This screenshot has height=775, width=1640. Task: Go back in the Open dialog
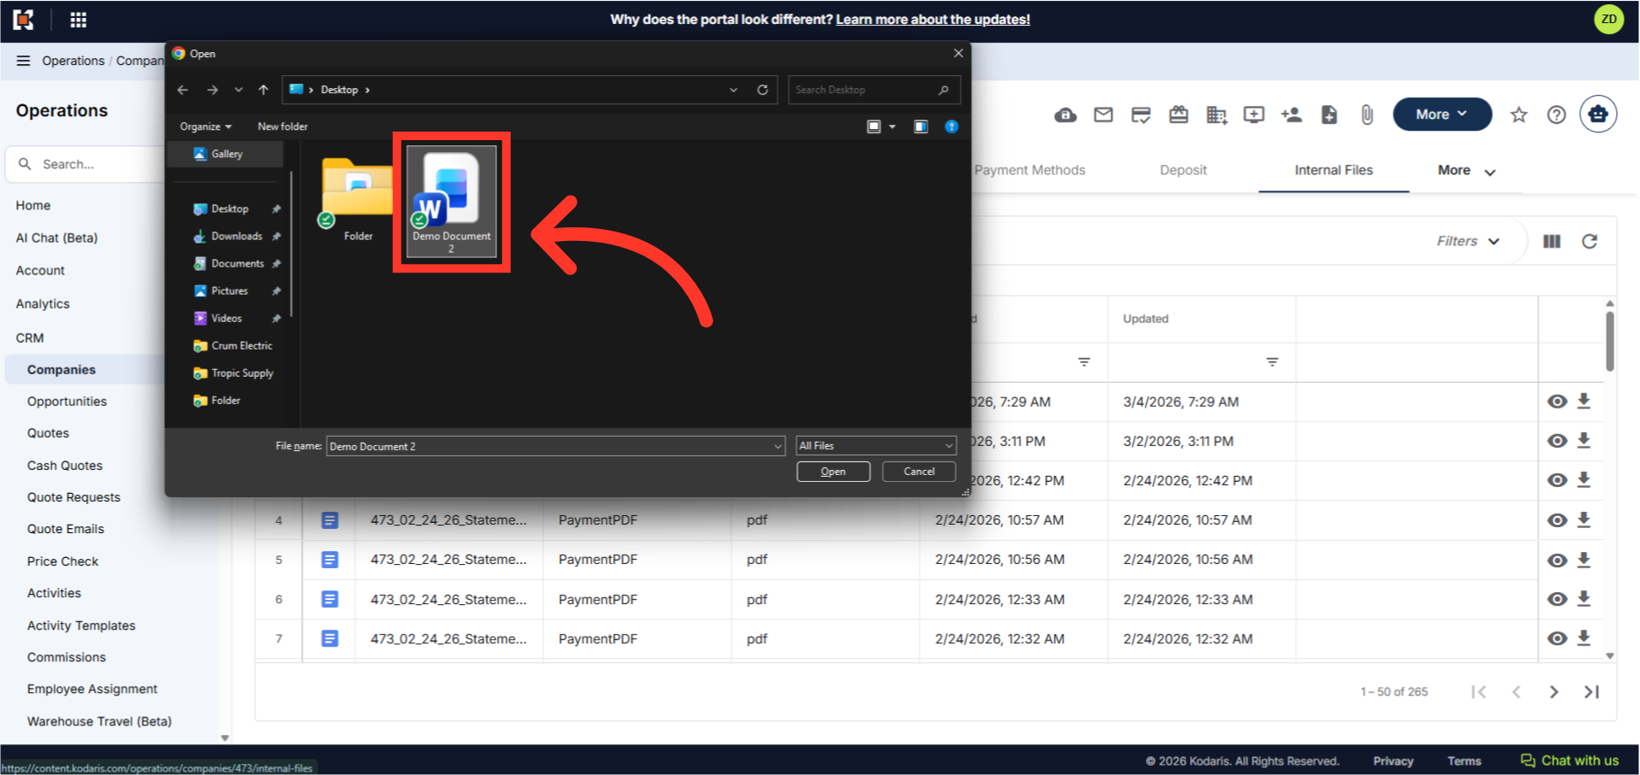click(182, 90)
